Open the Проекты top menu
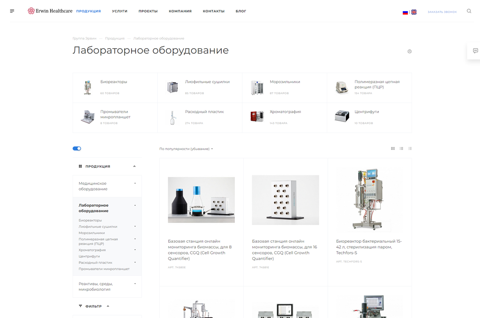This screenshot has height=318, width=480. pyautogui.click(x=148, y=11)
